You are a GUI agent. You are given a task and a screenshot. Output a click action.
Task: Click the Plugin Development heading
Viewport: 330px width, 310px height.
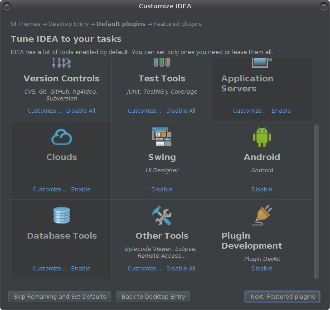(252, 241)
